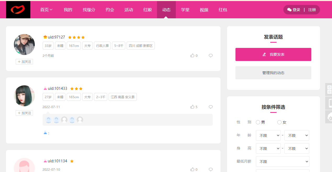
Task: Follow uid:97127 with 加关注
Action: click(x=24, y=62)
